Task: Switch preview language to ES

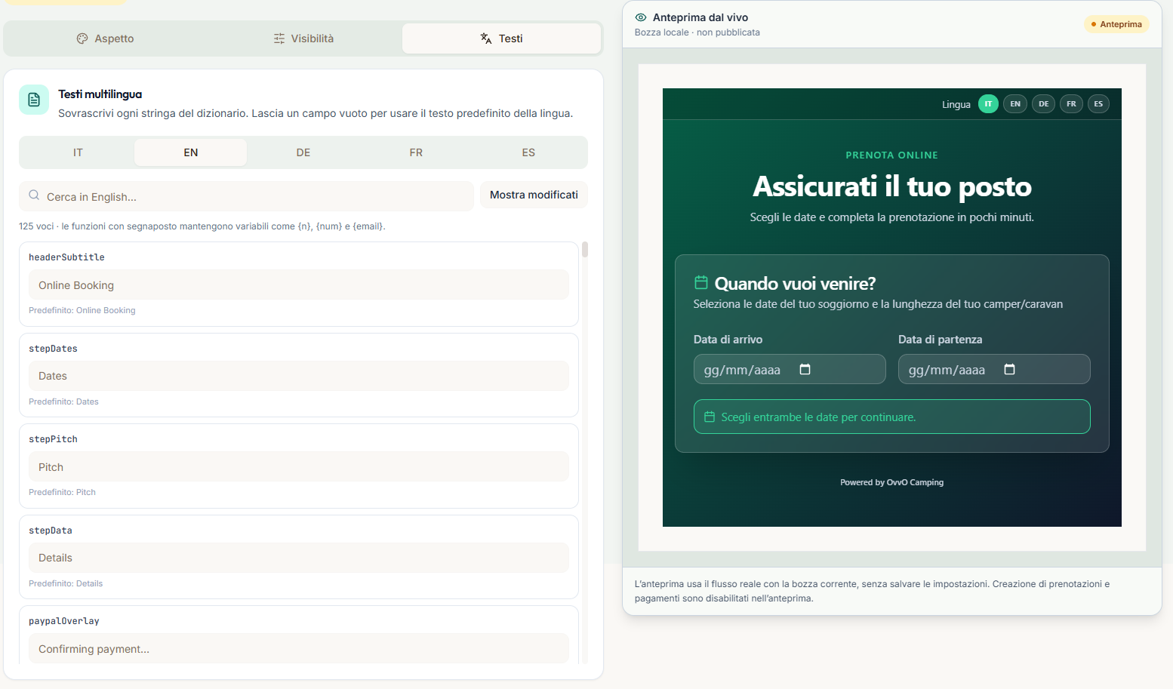Action: 1098,104
